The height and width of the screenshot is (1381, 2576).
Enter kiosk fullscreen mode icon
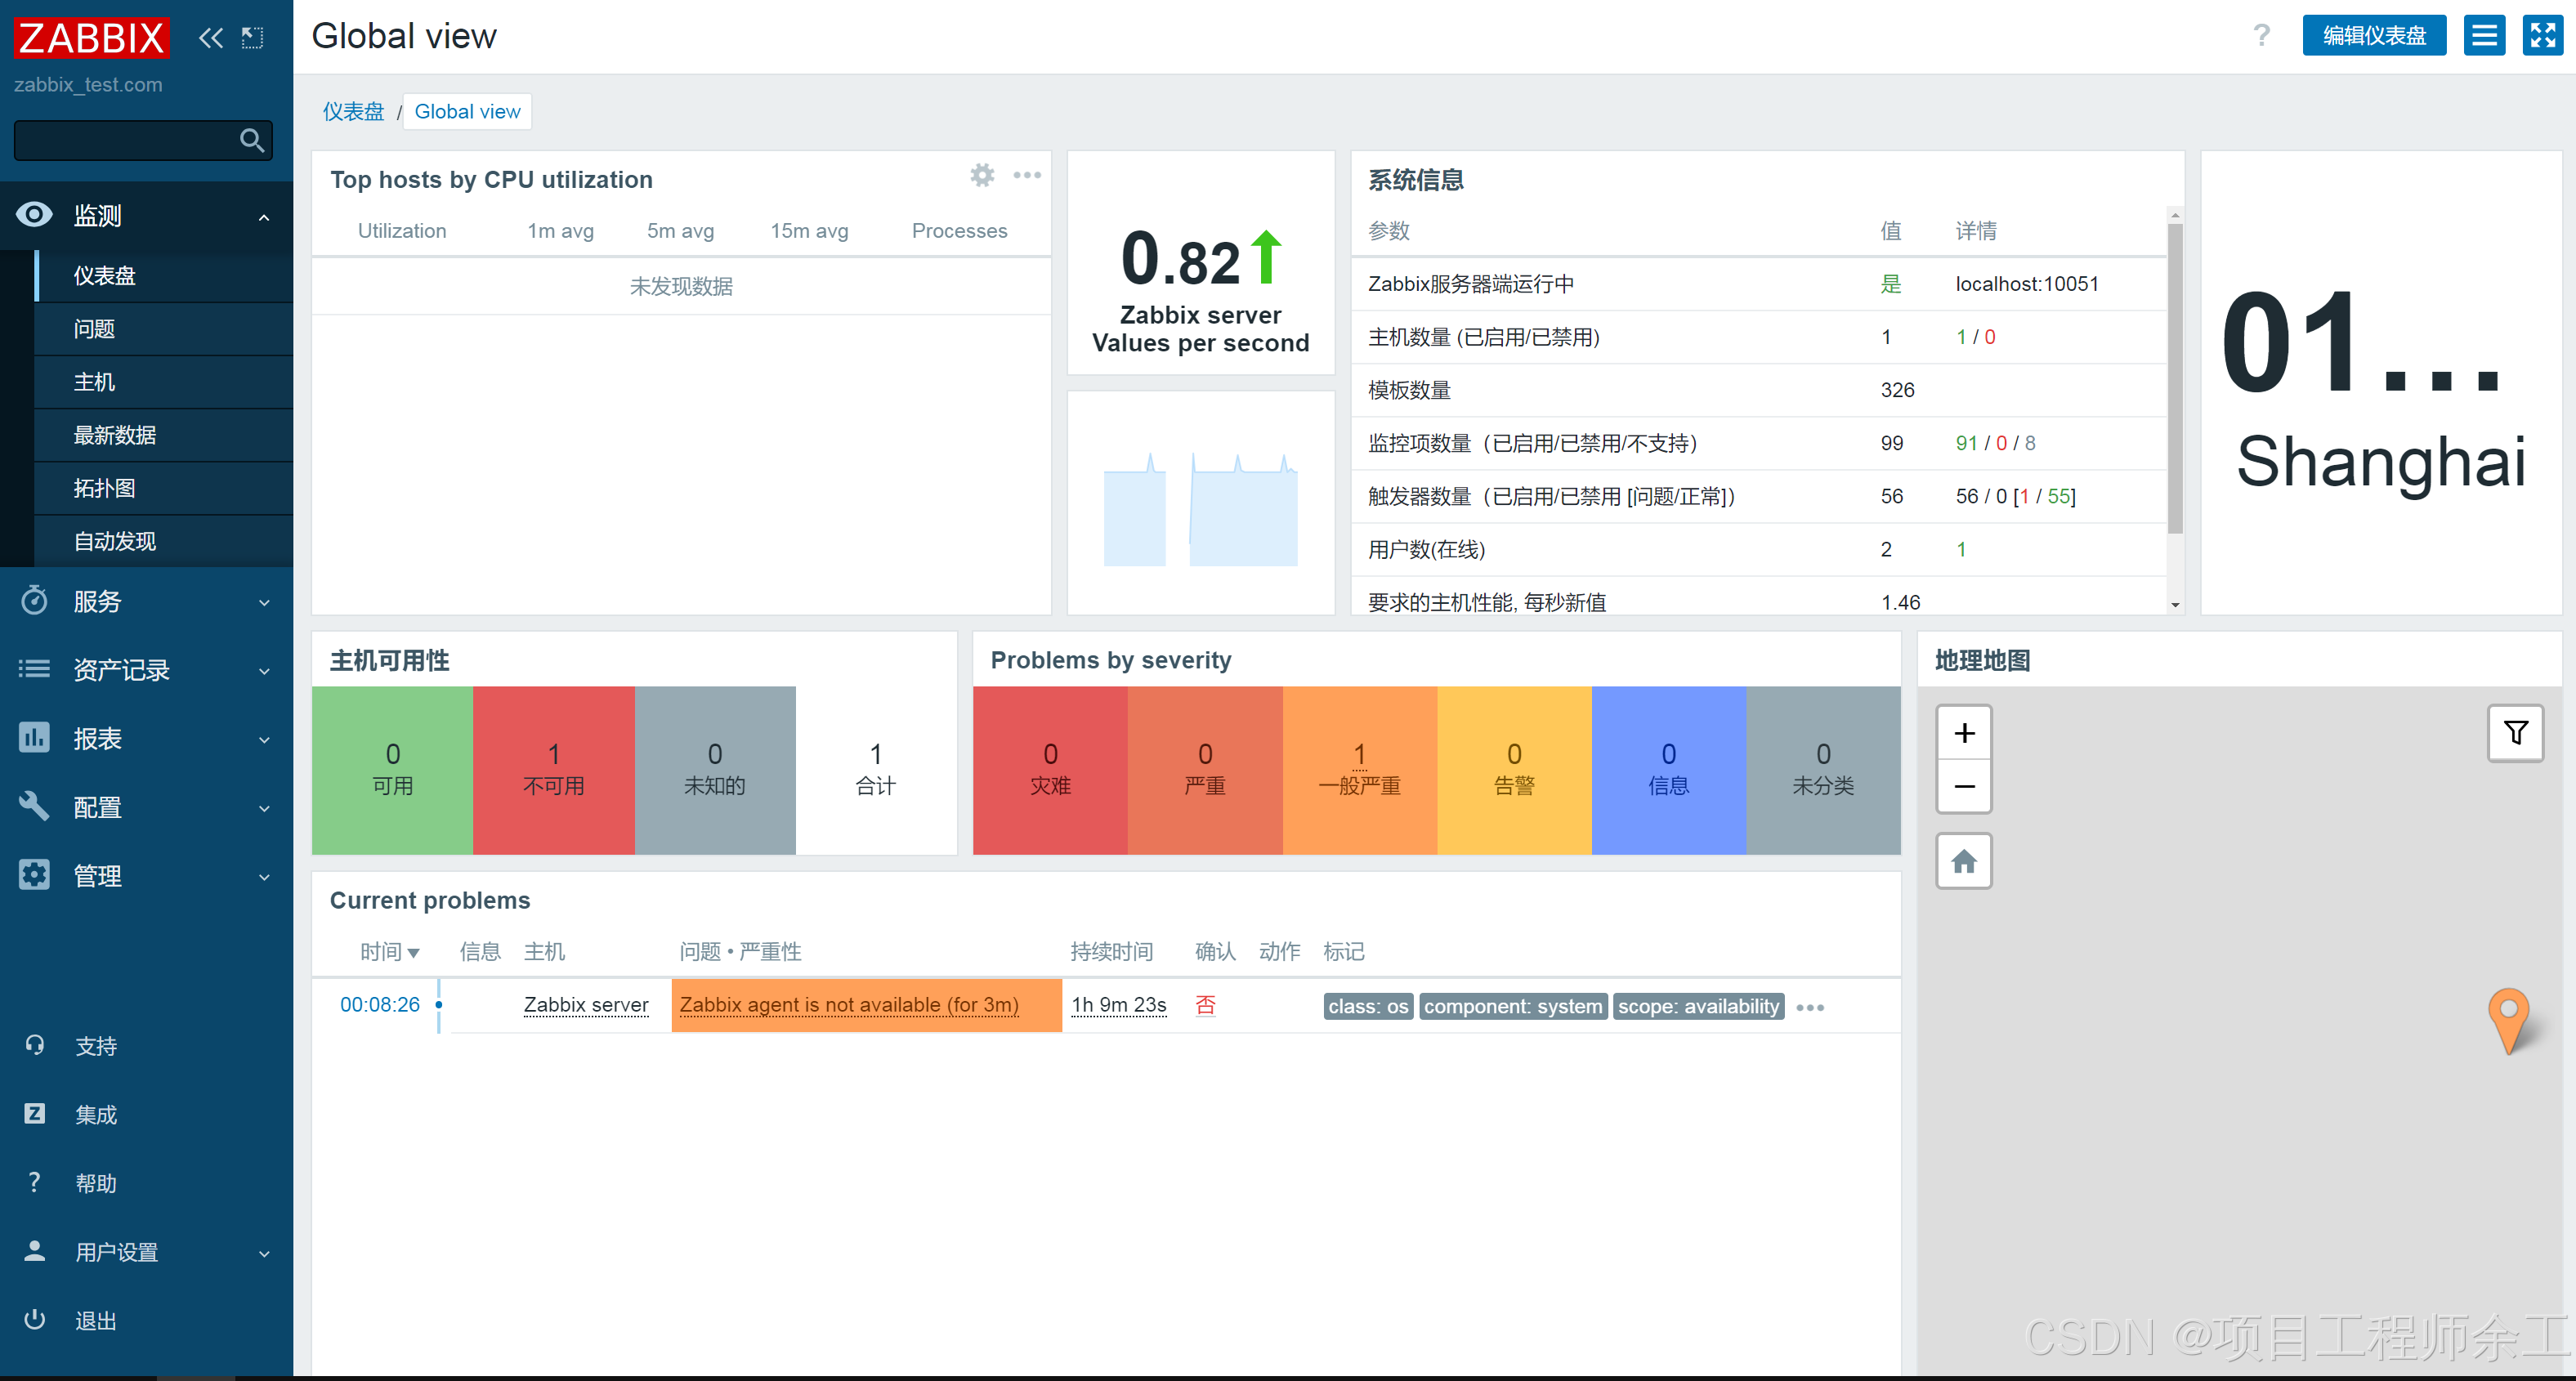2542,36
